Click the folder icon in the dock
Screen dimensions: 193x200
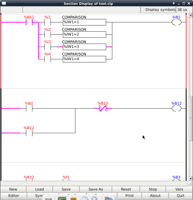point(109,198)
